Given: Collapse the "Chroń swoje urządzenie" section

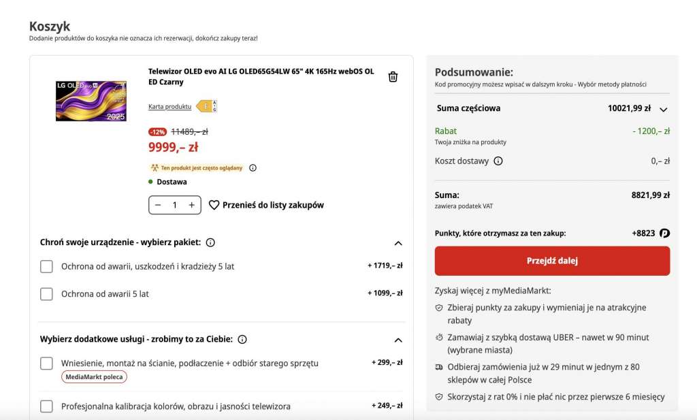Looking at the screenshot, I should (x=398, y=242).
